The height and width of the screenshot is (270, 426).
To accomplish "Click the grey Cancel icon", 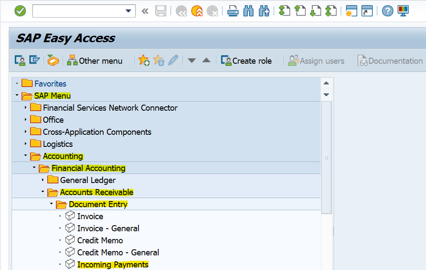I will pyautogui.click(x=212, y=11).
